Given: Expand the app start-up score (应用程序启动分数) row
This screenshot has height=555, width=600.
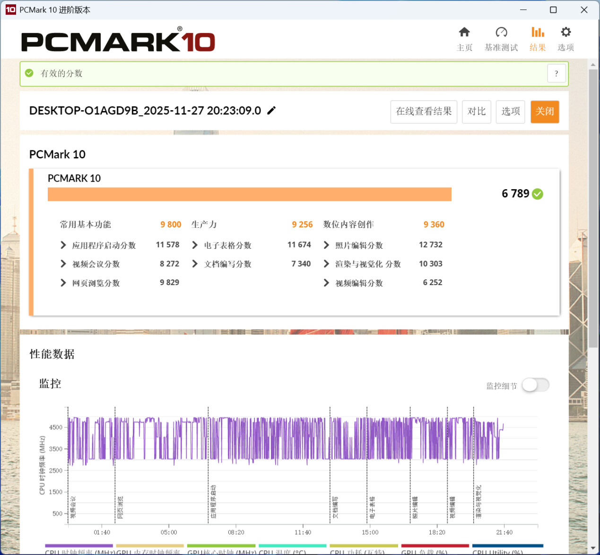Looking at the screenshot, I should (x=63, y=245).
